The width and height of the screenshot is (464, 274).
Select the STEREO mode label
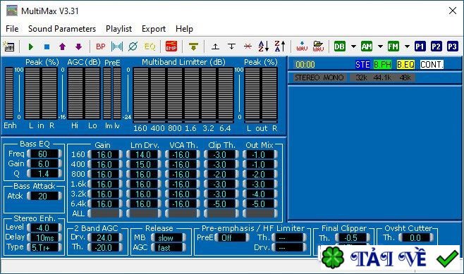pos(307,77)
